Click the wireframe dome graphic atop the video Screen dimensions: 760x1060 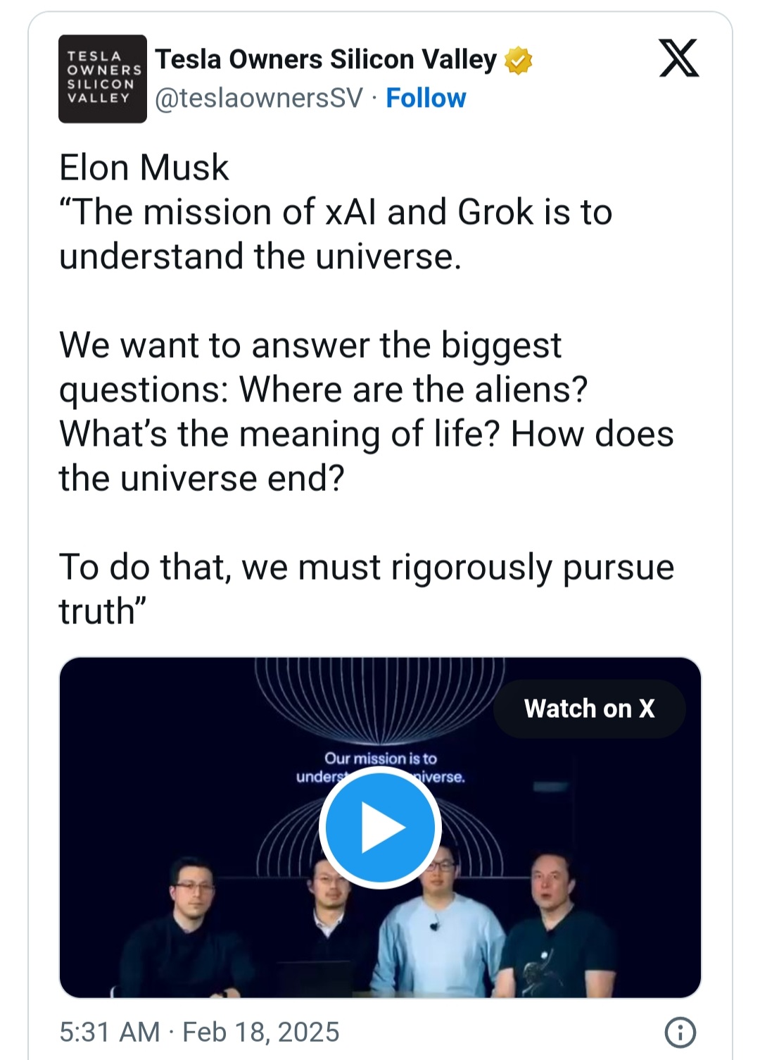click(379, 694)
